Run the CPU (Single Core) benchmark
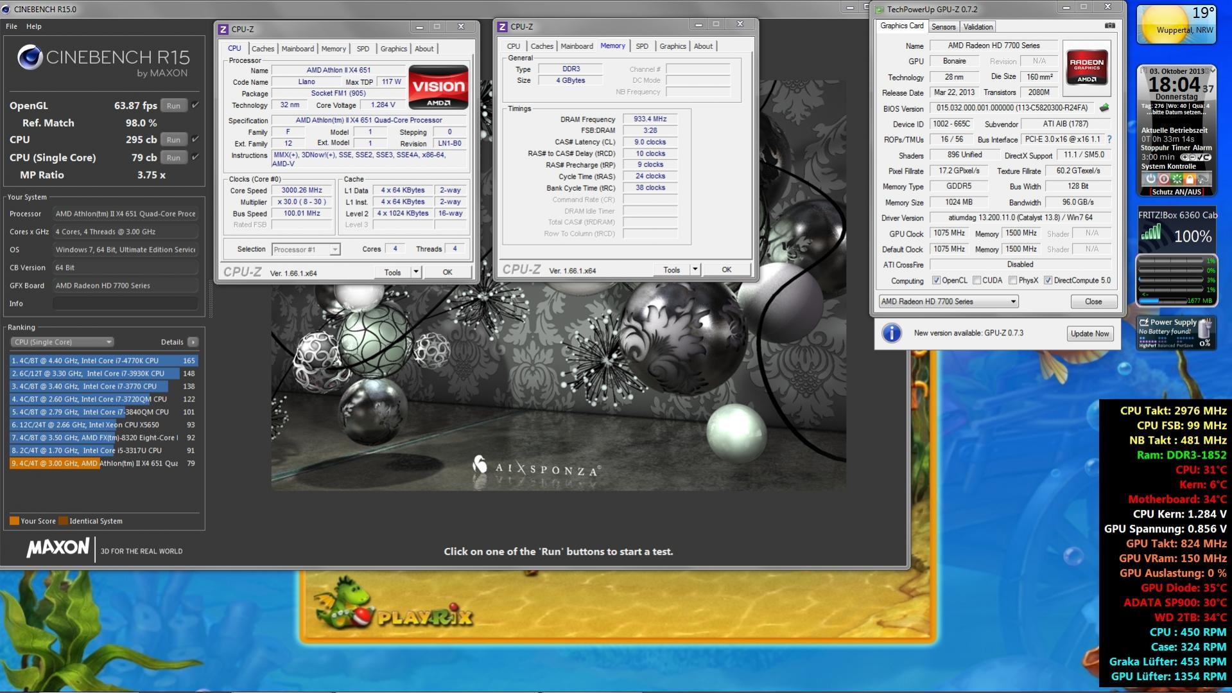This screenshot has width=1232, height=693. [173, 157]
